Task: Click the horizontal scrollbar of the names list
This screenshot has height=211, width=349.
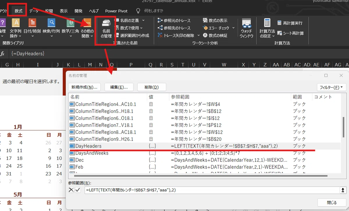Action: point(201,176)
